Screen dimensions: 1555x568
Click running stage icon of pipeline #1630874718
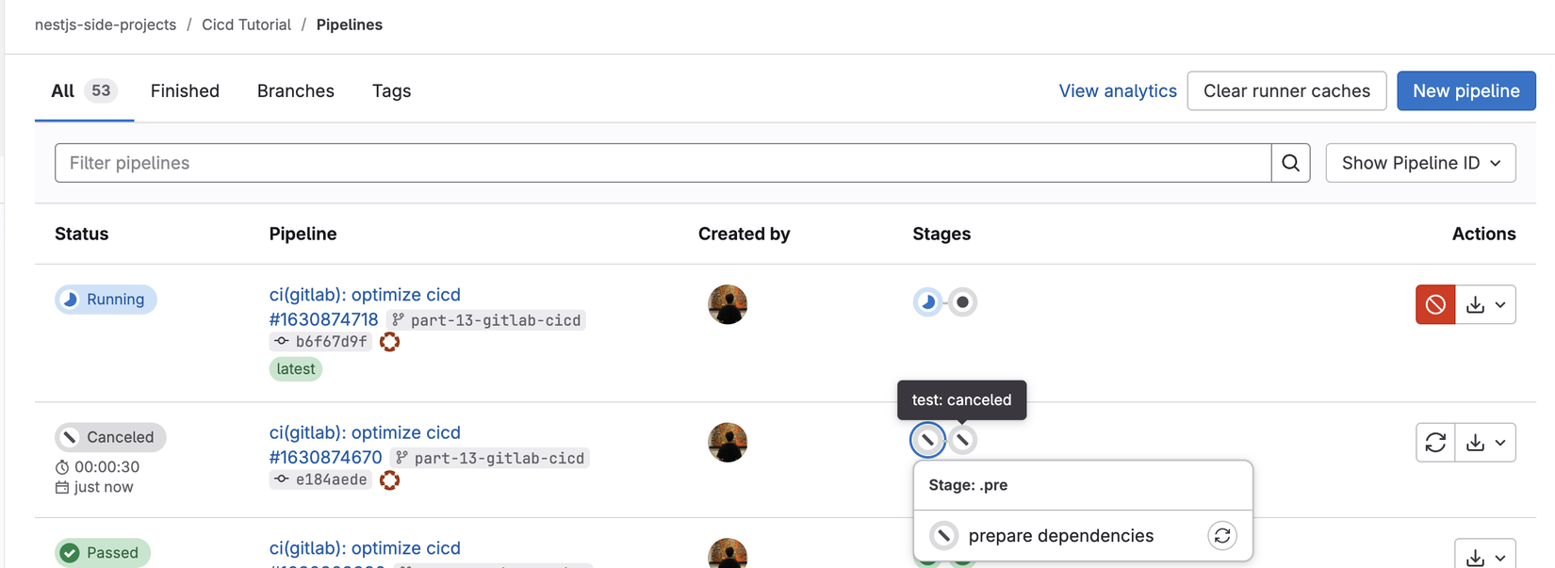tap(927, 302)
